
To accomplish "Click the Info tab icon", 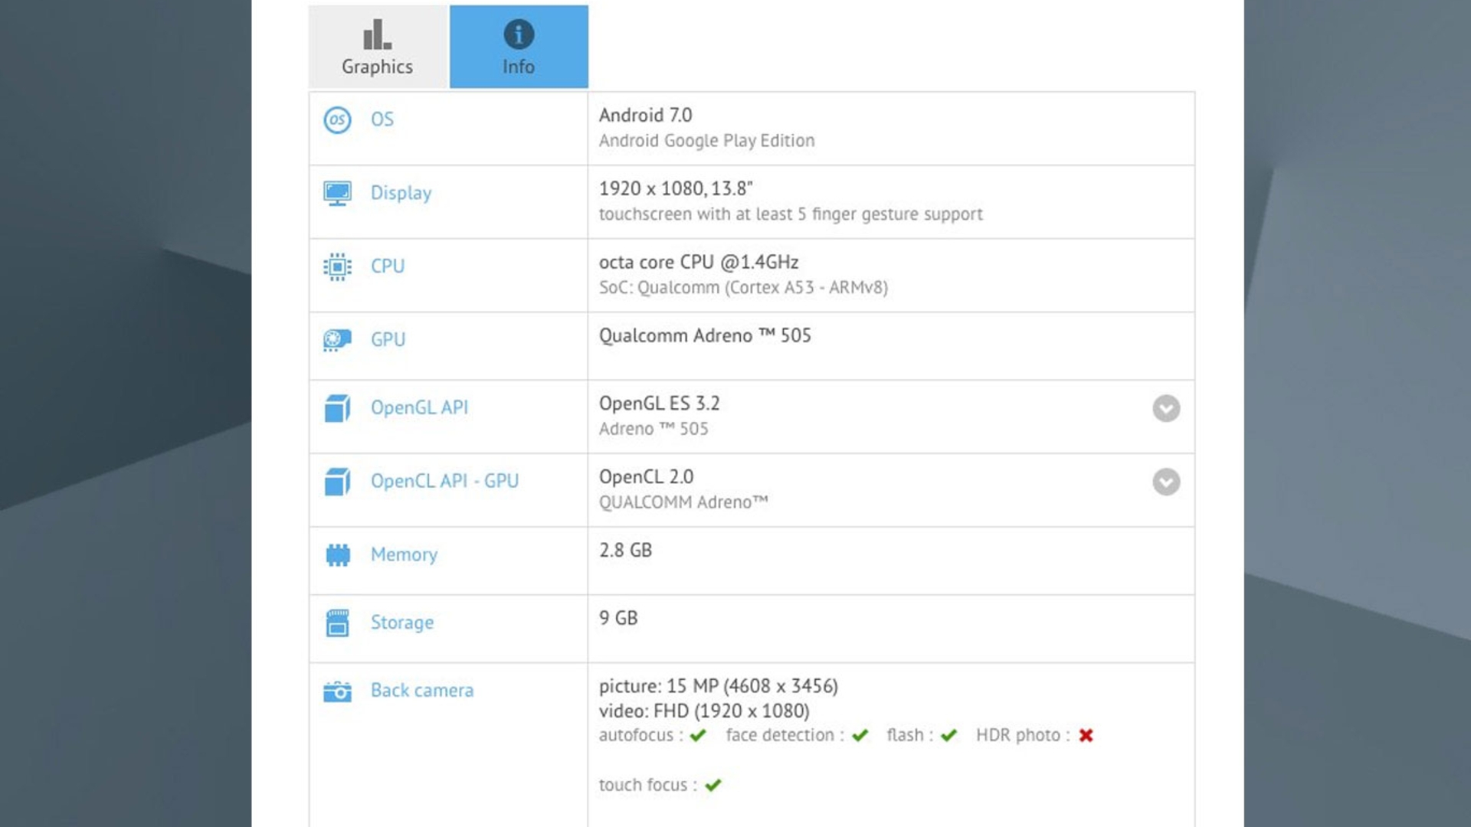I will pyautogui.click(x=518, y=34).
